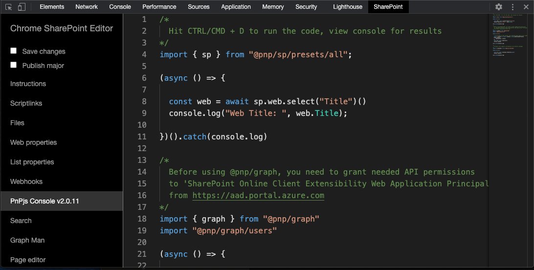This screenshot has width=534, height=270.
Task: Activate the inspect element picker icon
Action: coord(9,7)
